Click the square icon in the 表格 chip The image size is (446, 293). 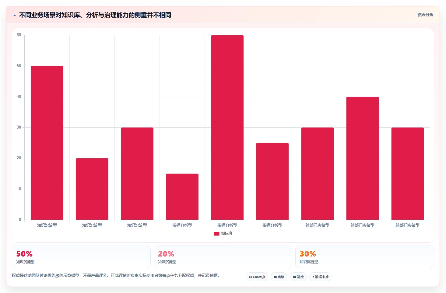[275, 277]
